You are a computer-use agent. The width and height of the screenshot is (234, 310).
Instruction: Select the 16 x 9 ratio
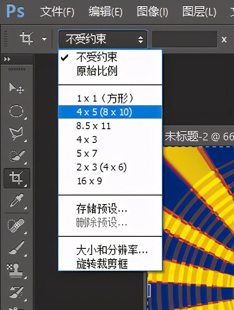pos(110,181)
